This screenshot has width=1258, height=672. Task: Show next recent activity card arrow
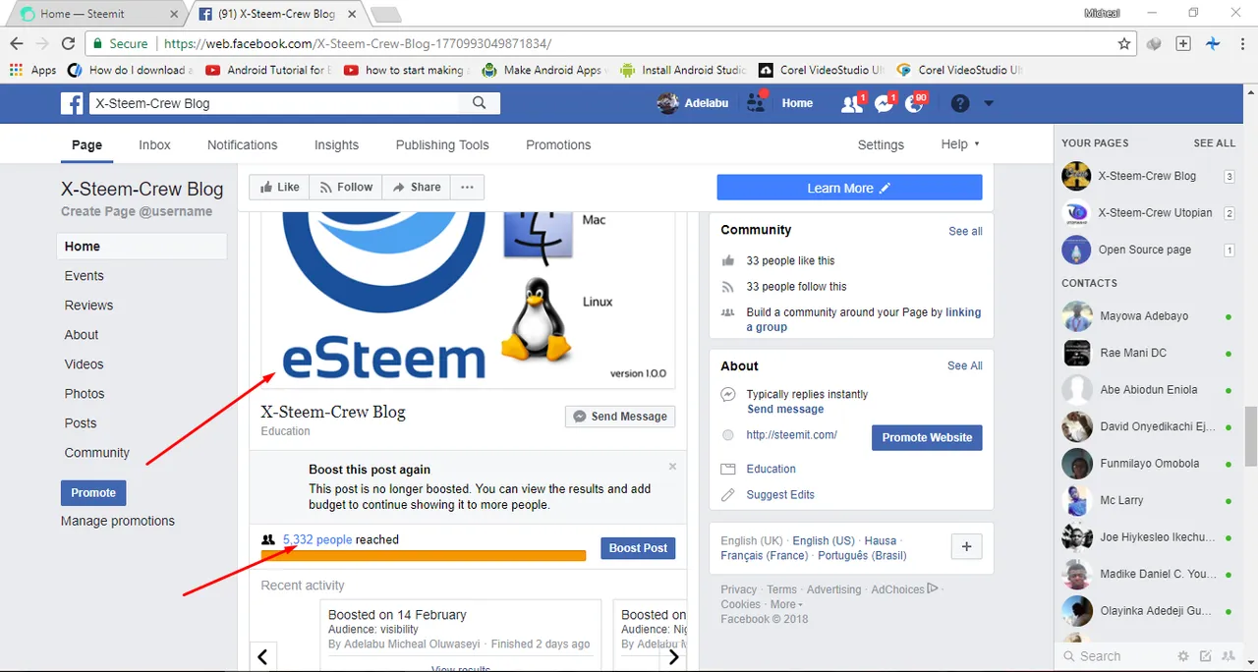[673, 657]
